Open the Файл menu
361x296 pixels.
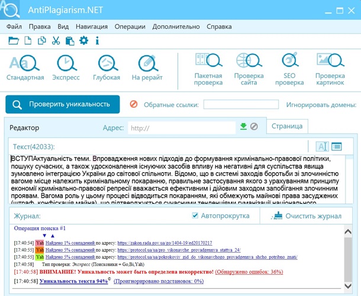14,27
